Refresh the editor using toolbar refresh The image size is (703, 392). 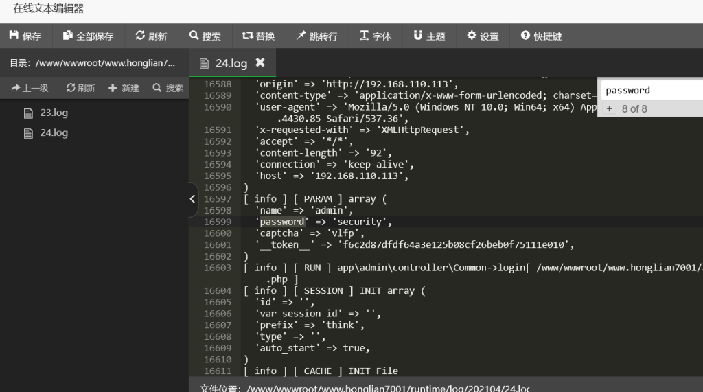coord(151,36)
